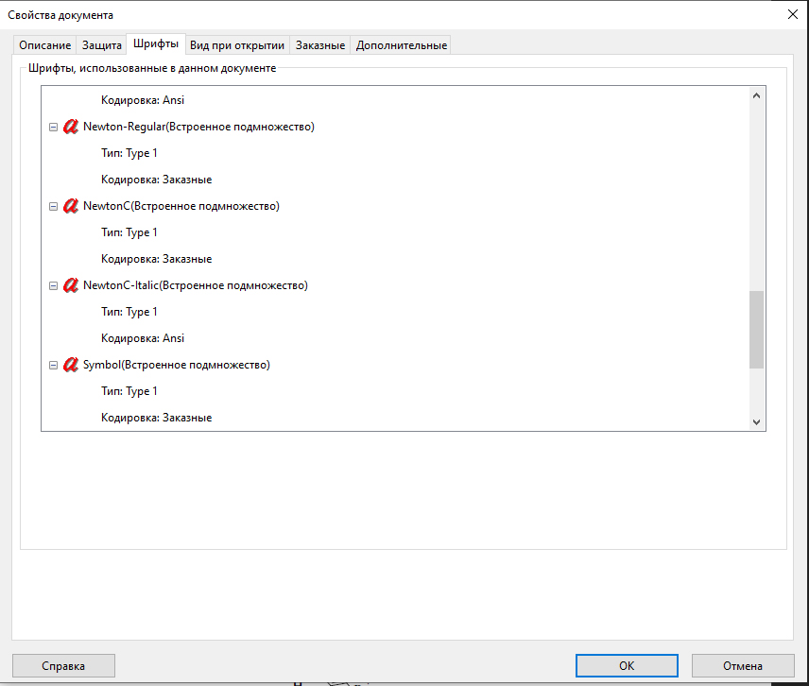Image resolution: width=809 pixels, height=686 pixels.
Task: Click the Справка button
Action: pyautogui.click(x=63, y=666)
